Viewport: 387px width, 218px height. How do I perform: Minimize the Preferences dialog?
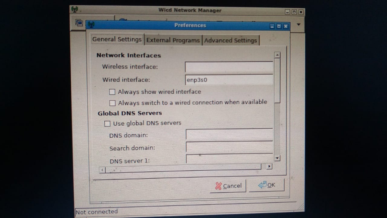click(x=272, y=26)
